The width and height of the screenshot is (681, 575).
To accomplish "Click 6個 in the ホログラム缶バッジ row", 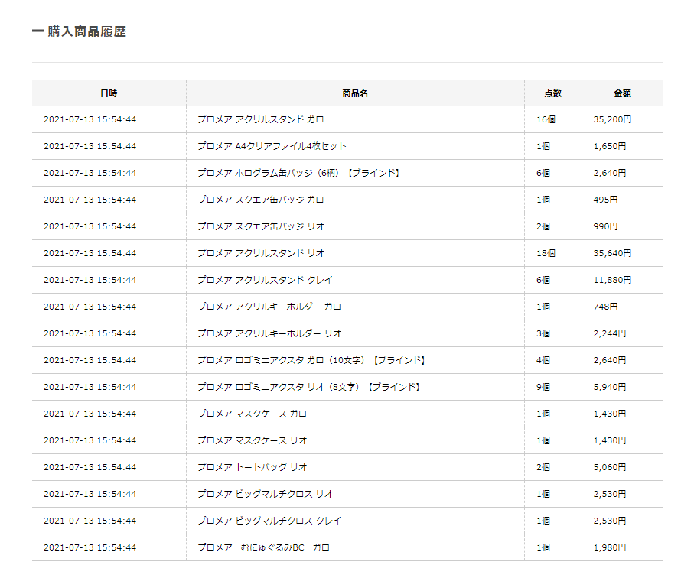I will coord(543,173).
